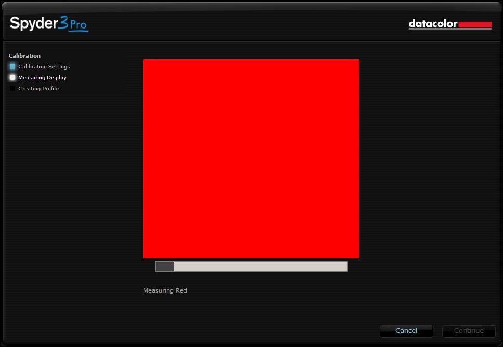Click the red measurement color patch

[251, 158]
